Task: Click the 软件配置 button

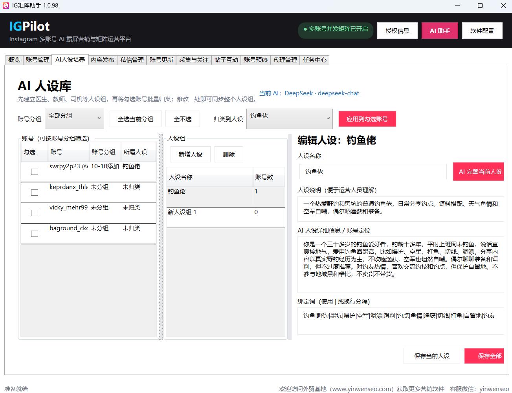Action: click(x=482, y=31)
